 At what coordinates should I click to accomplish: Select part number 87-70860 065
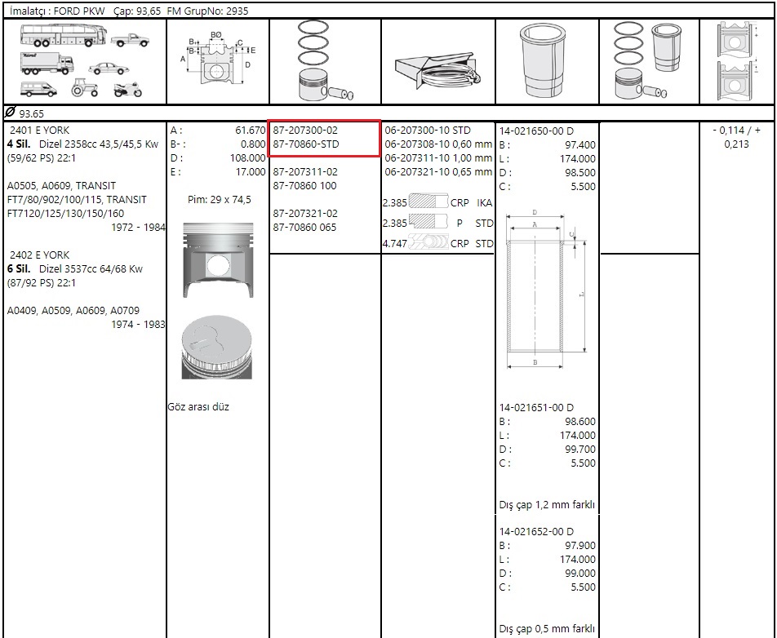tap(304, 228)
